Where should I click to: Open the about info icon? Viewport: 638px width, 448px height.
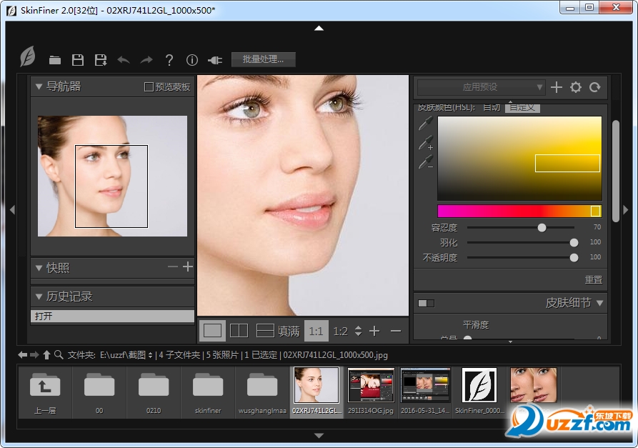pos(192,60)
